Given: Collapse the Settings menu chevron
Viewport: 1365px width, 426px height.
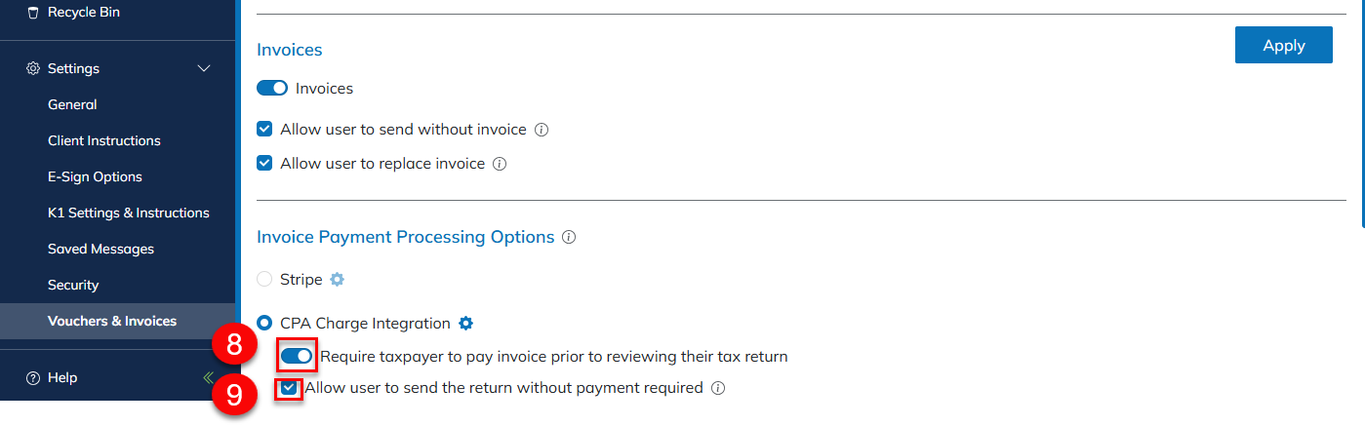Looking at the screenshot, I should click(204, 68).
